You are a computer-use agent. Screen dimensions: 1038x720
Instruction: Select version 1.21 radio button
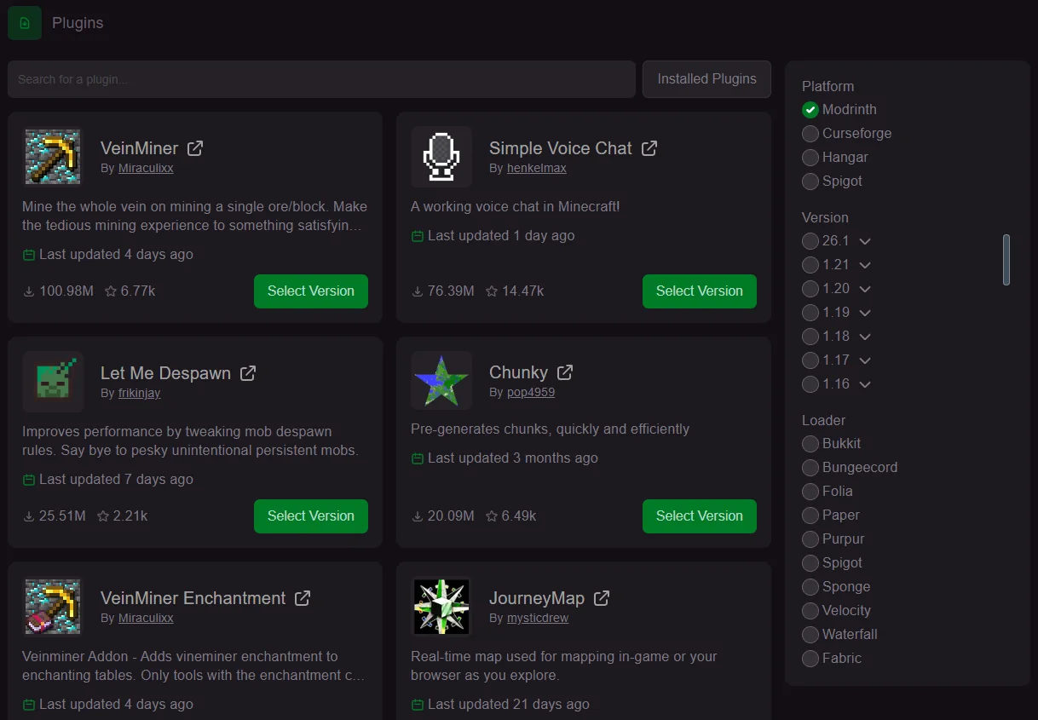coord(810,265)
